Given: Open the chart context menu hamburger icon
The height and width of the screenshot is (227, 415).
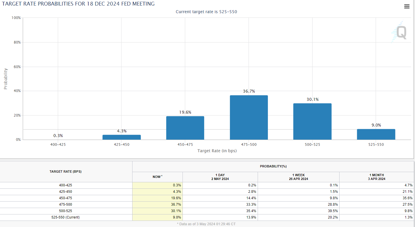Looking at the screenshot, I should (x=407, y=7).
